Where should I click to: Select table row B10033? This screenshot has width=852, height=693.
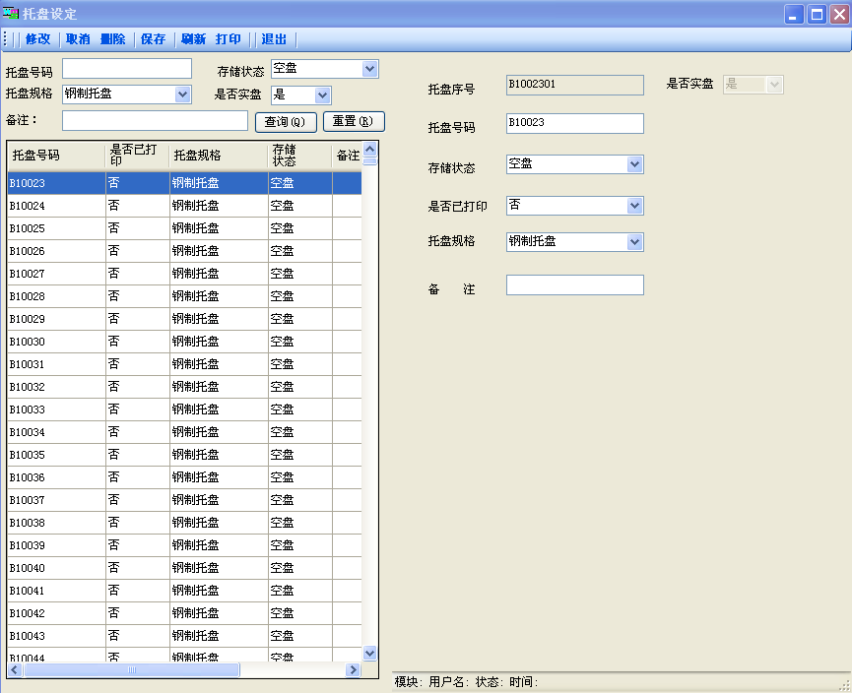pyautogui.click(x=185, y=409)
